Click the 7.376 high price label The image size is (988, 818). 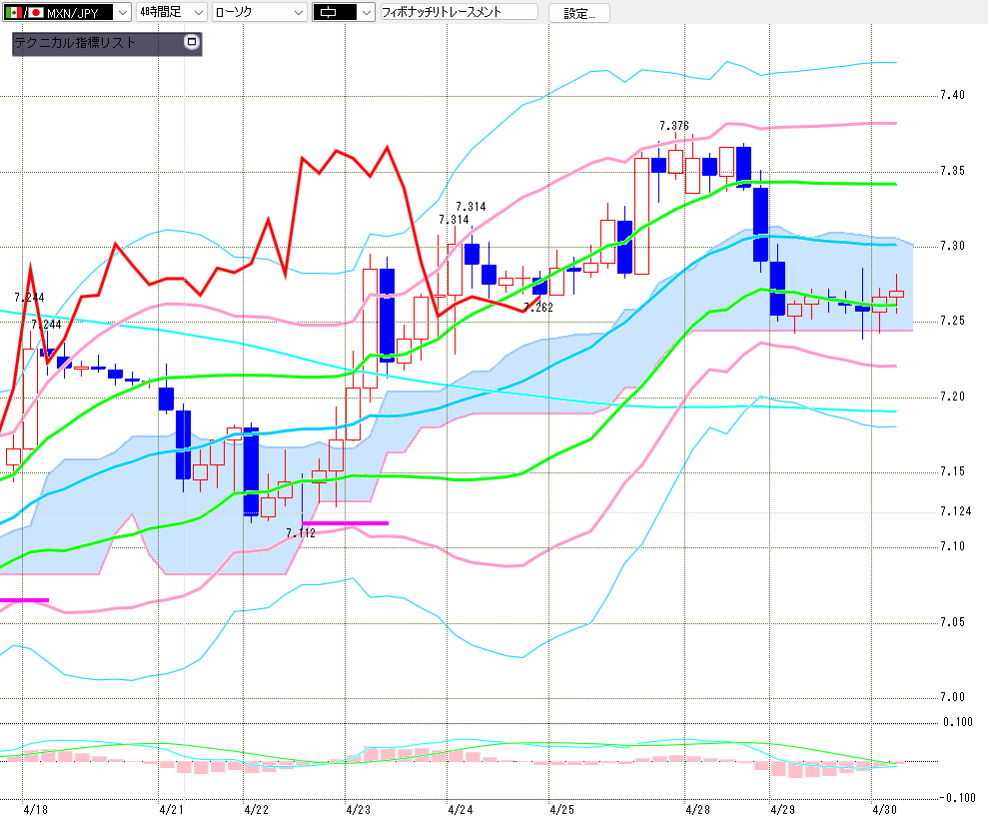(x=674, y=126)
